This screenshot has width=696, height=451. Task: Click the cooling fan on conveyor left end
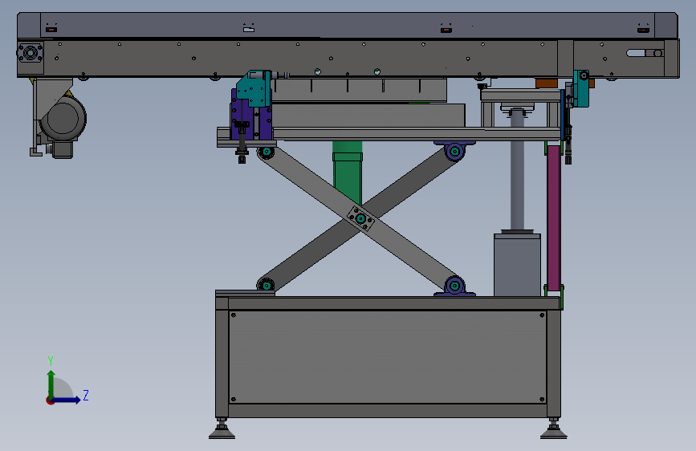(31, 53)
